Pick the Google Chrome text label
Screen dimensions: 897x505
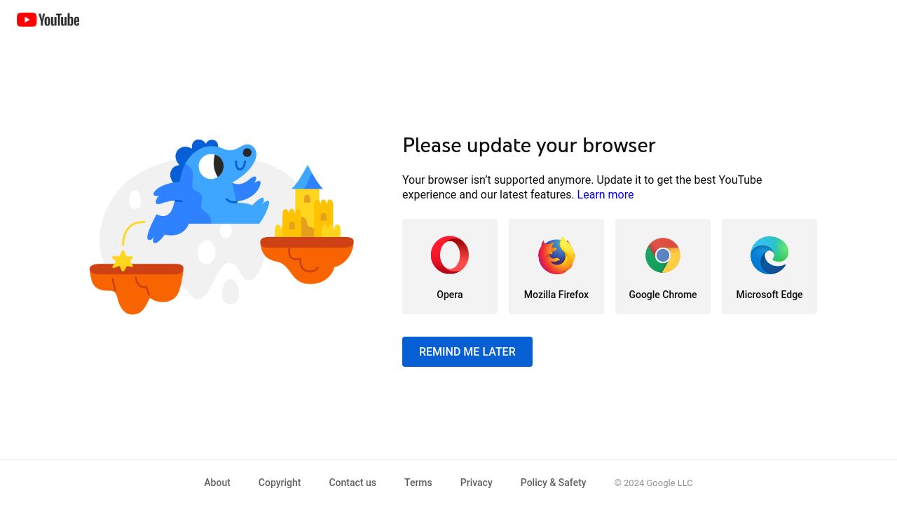663,295
